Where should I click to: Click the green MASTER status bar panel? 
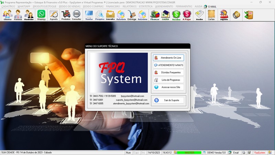point(189,153)
